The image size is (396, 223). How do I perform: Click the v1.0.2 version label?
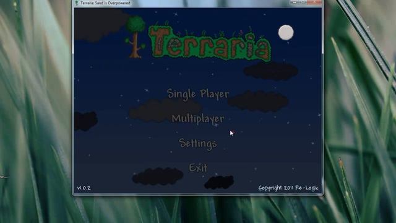[84, 188]
